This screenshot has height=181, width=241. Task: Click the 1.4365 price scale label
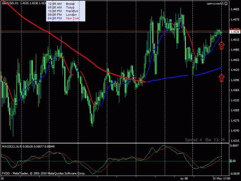pos(235,90)
